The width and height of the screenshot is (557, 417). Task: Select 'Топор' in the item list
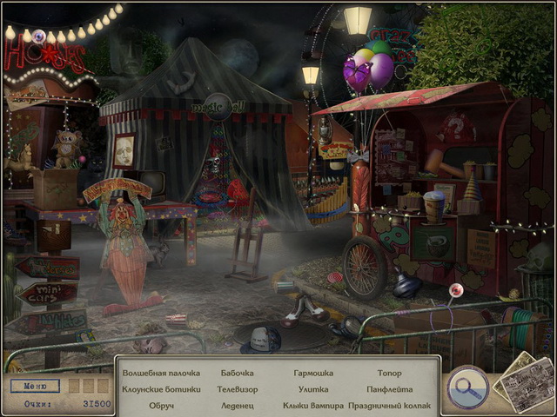pyautogui.click(x=390, y=373)
